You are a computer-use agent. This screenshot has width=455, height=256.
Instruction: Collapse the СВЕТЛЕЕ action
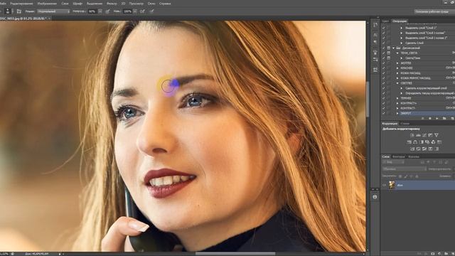point(397,83)
